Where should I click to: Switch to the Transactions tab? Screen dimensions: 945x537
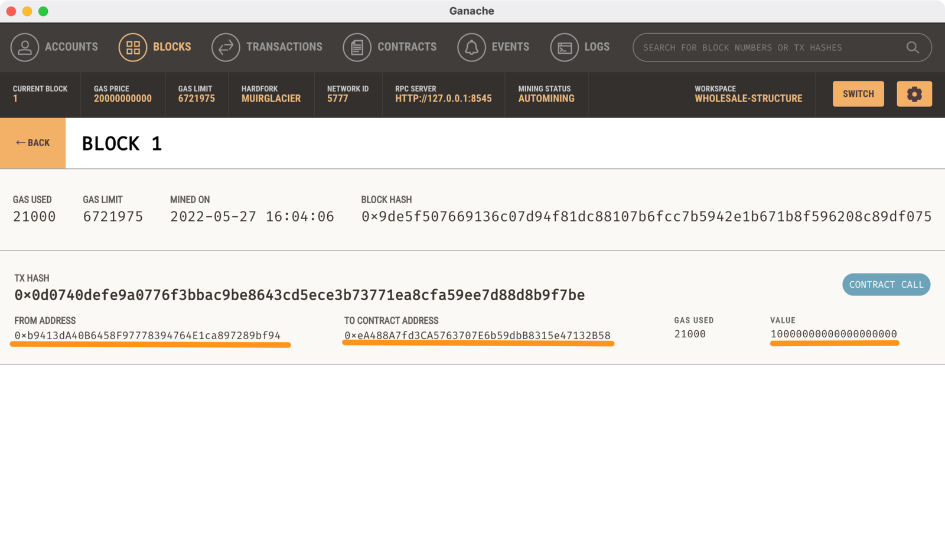click(283, 47)
